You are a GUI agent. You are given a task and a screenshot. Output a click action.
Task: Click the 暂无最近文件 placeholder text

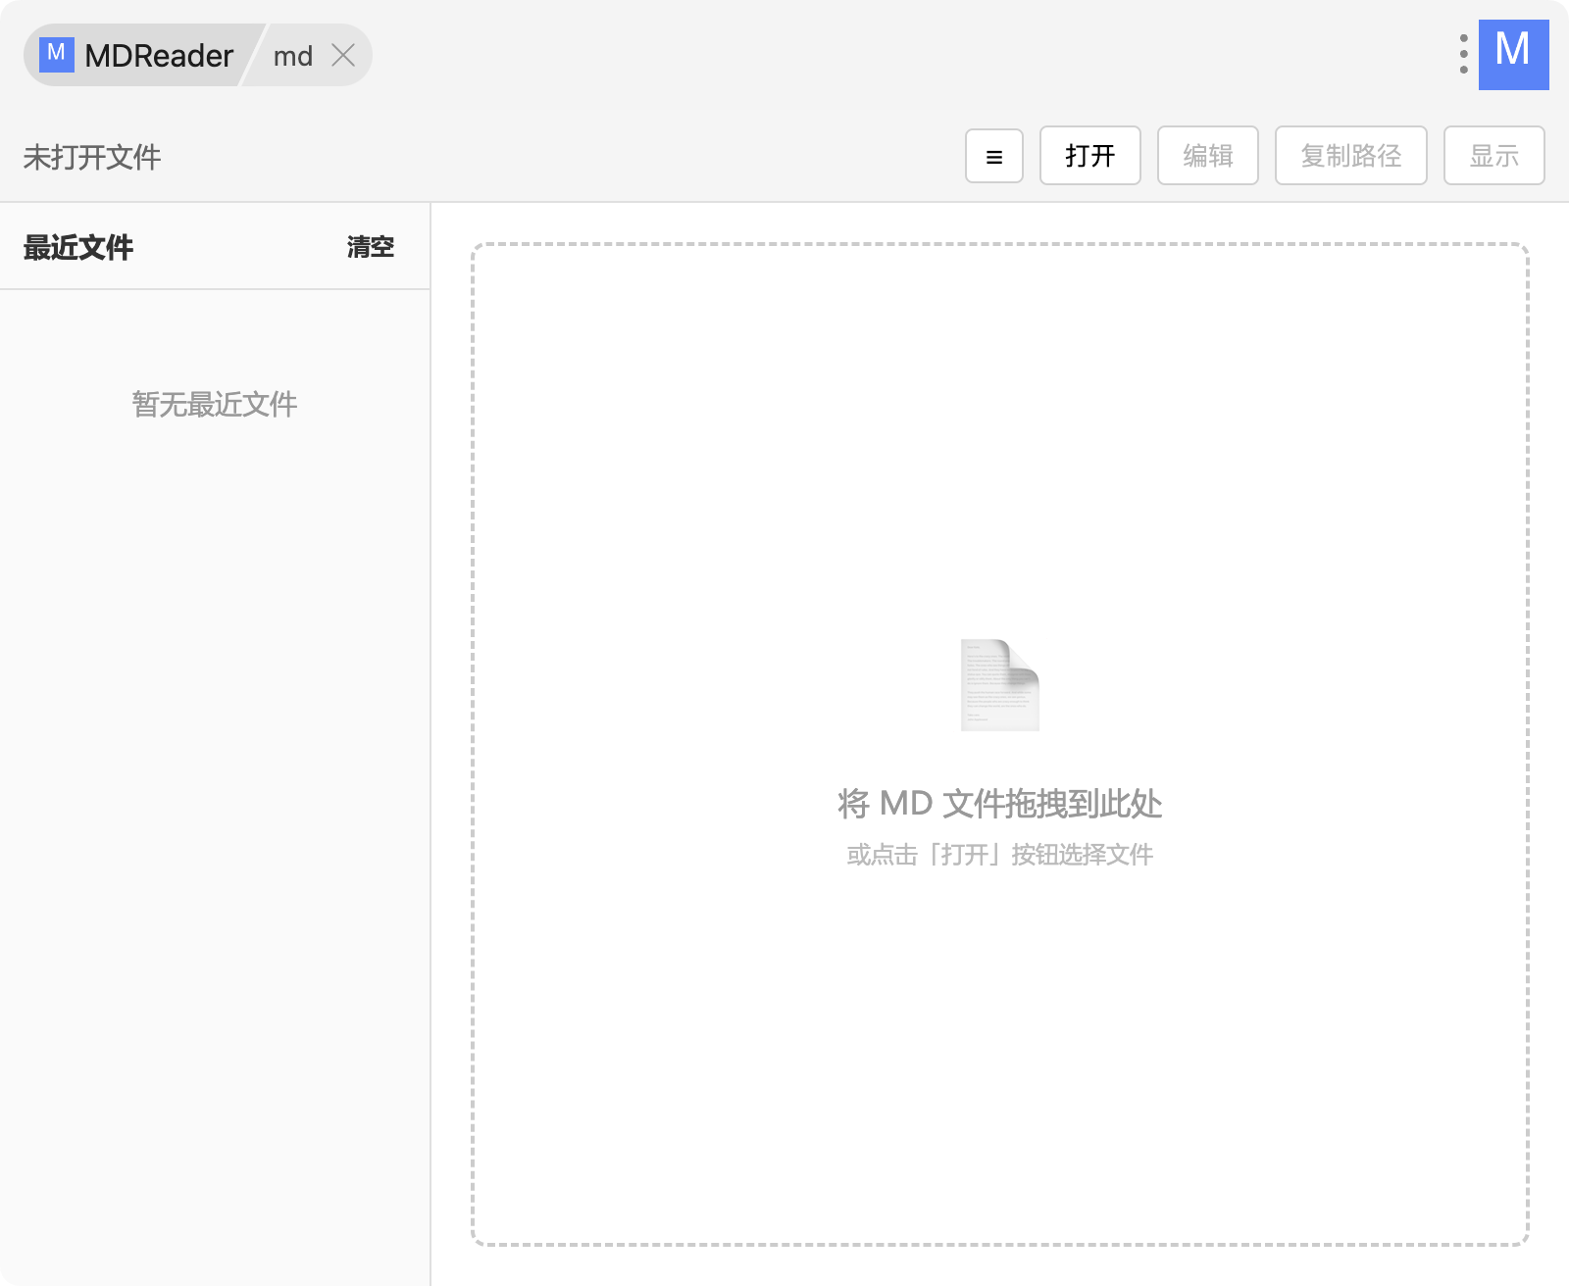(215, 404)
